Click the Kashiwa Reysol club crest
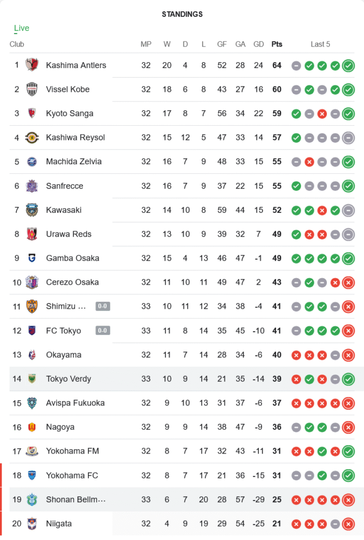The height and width of the screenshot is (540, 364). (32, 138)
